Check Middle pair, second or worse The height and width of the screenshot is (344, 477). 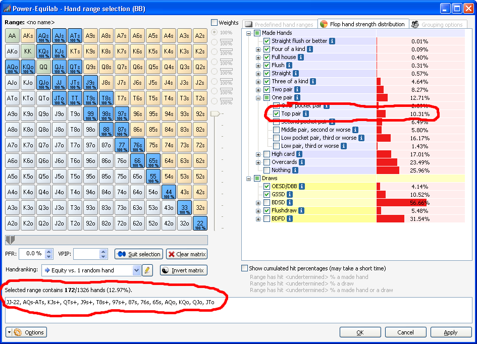pyautogui.click(x=276, y=130)
